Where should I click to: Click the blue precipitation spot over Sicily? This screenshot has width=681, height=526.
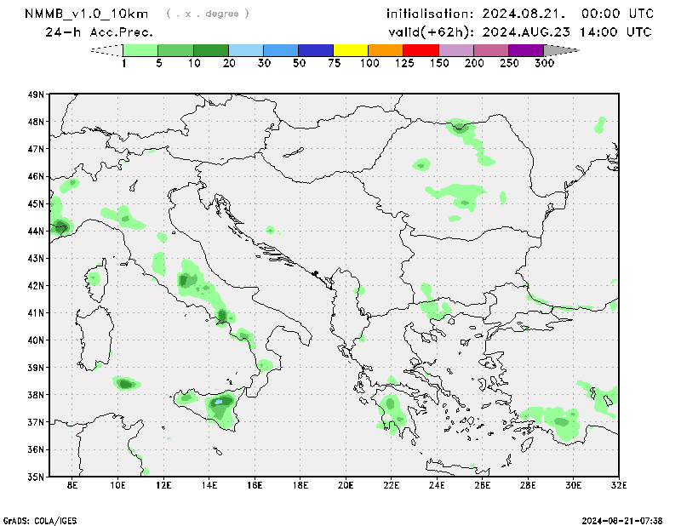point(219,400)
